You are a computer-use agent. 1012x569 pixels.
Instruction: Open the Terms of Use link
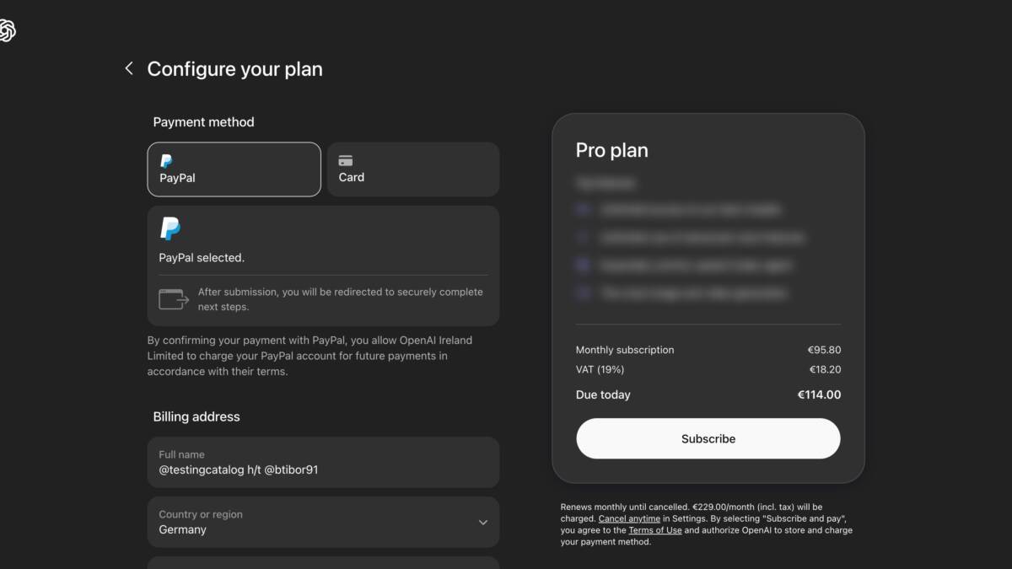(x=655, y=529)
